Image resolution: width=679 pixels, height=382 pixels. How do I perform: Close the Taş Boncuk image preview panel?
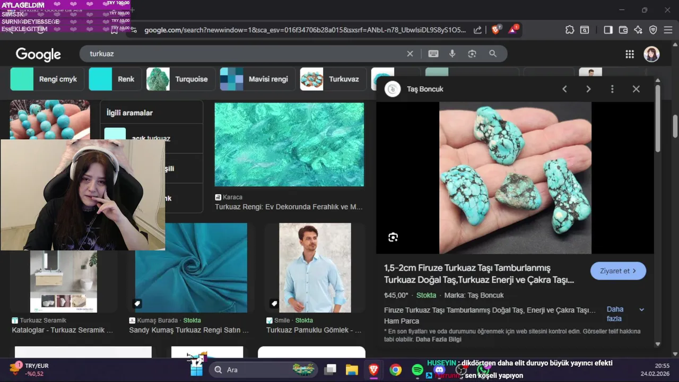(x=636, y=89)
